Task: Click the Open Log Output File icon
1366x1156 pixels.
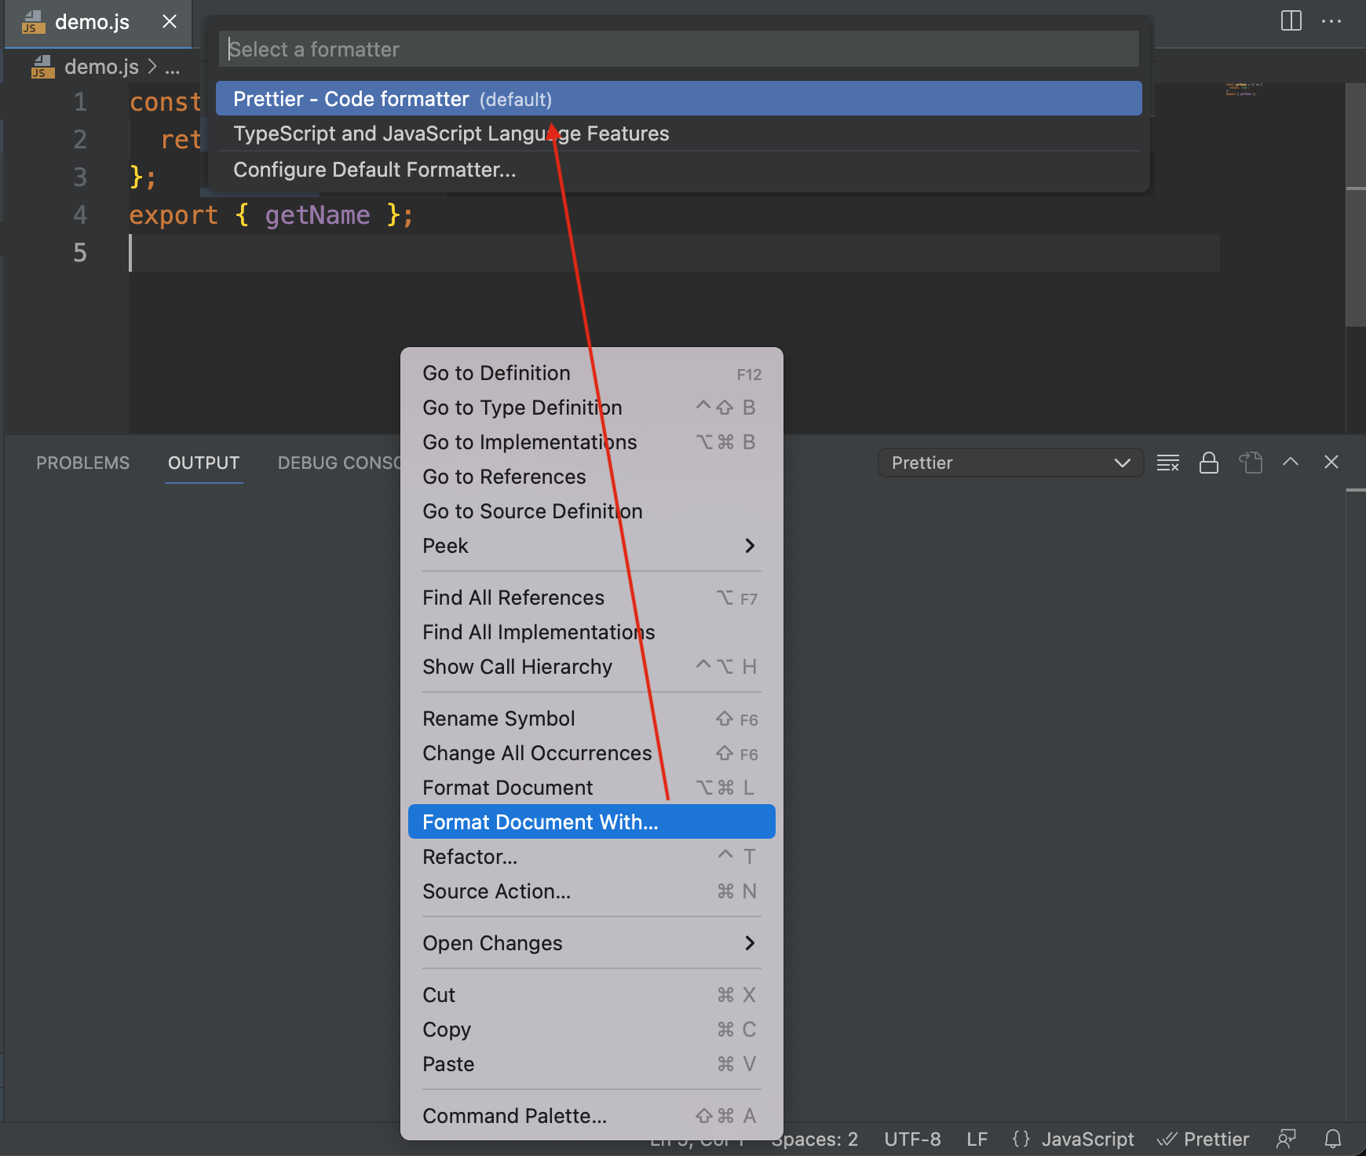Action: [1251, 463]
